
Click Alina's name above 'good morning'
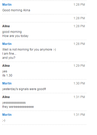(x=6, y=26)
